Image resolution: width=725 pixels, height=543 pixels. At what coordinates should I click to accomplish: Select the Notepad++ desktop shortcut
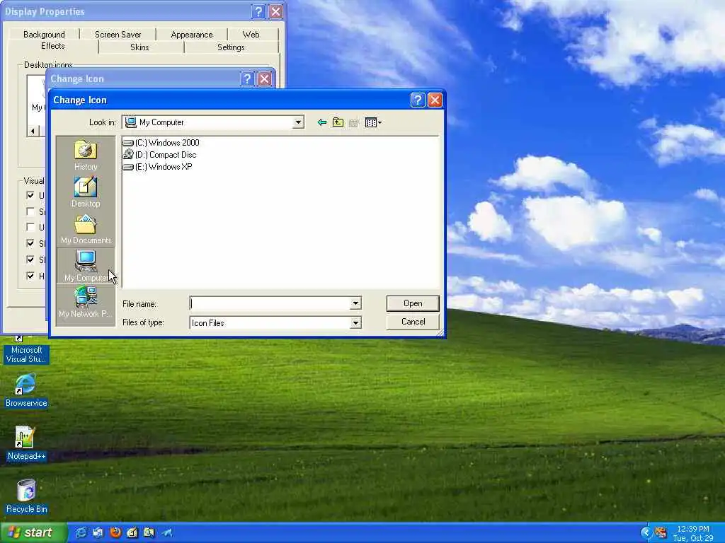coord(26,443)
